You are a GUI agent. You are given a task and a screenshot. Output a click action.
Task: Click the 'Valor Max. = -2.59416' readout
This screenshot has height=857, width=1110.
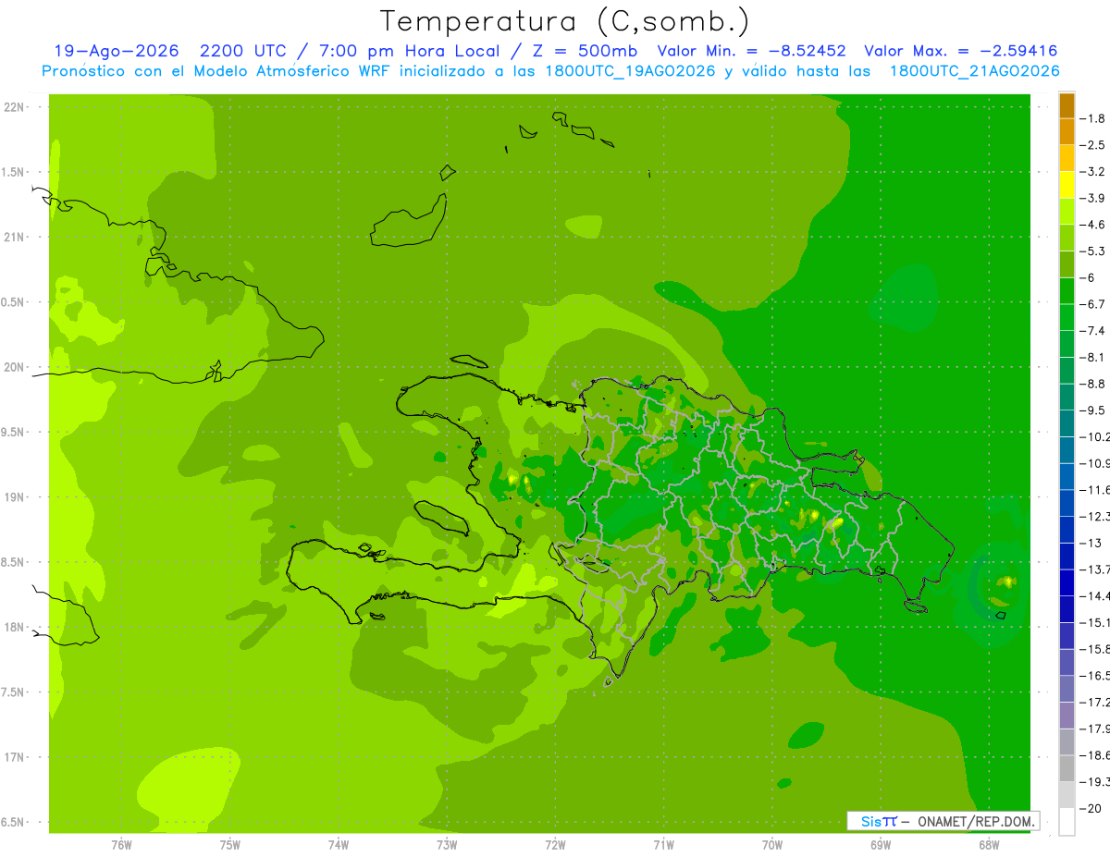960,51
